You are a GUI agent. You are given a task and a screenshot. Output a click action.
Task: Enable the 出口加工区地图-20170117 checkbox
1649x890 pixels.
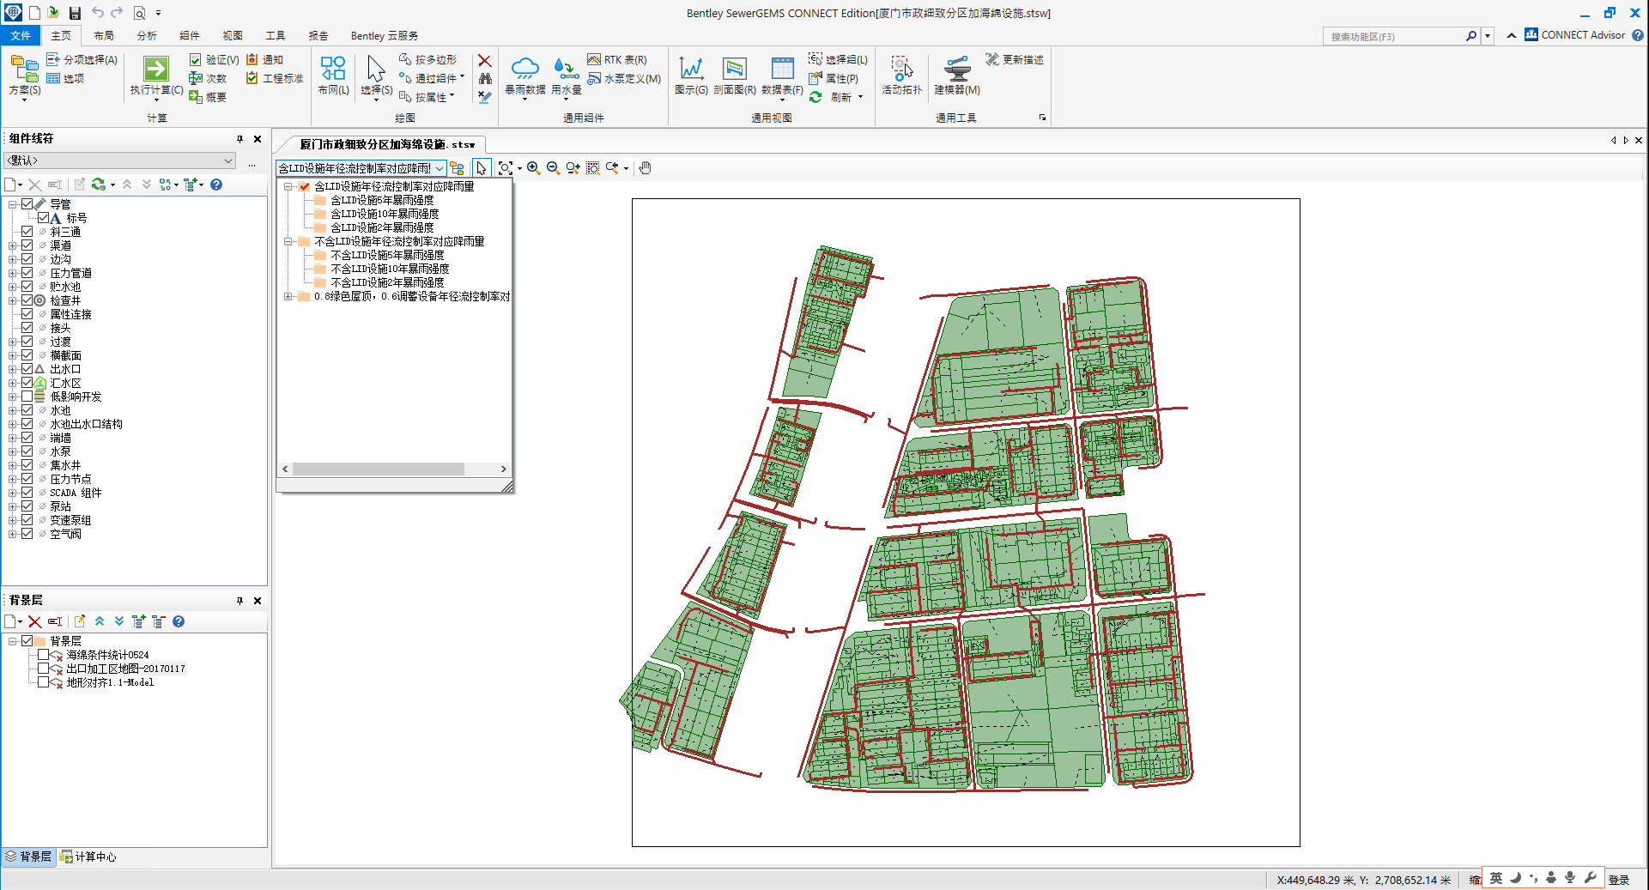pyautogui.click(x=43, y=669)
